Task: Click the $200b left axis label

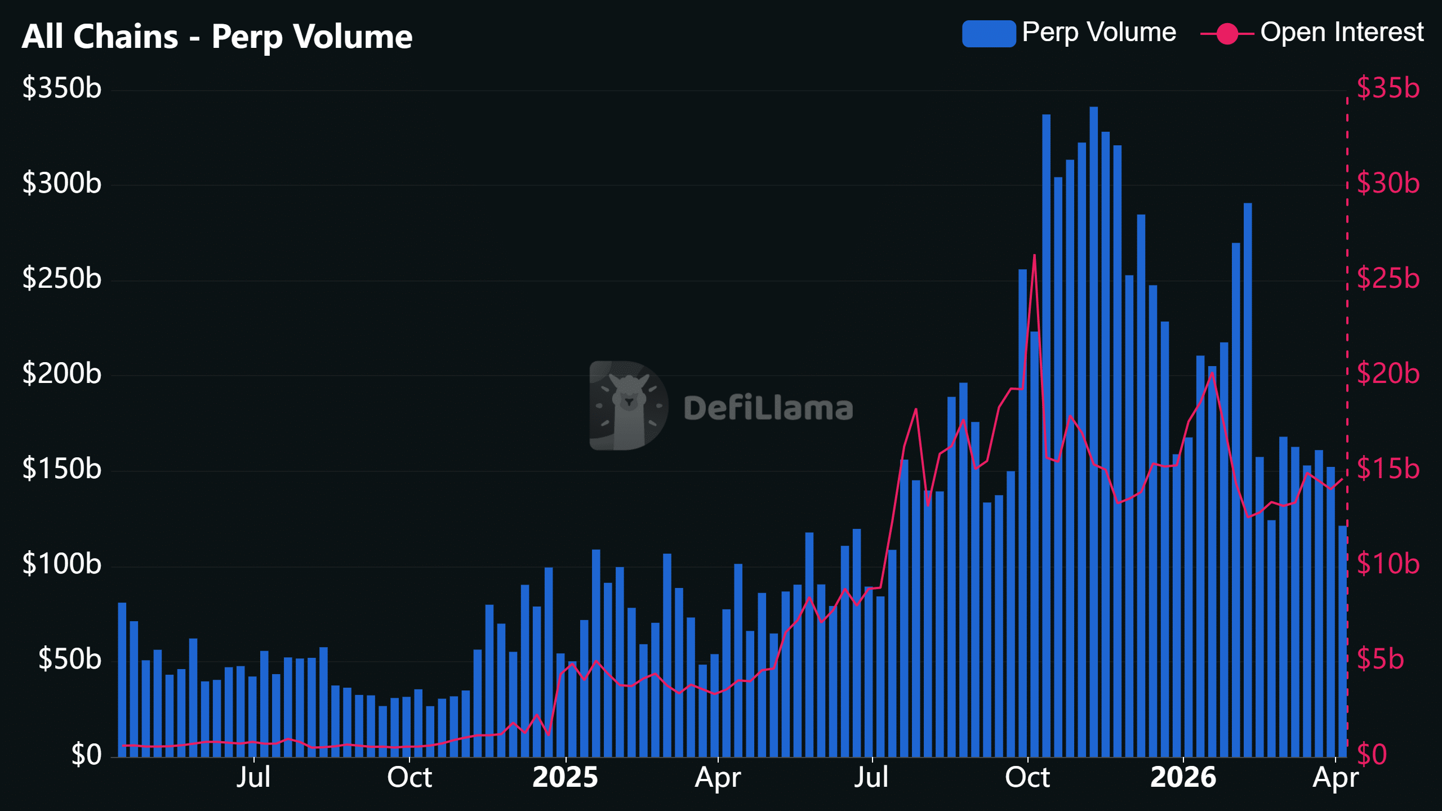Action: pos(62,374)
